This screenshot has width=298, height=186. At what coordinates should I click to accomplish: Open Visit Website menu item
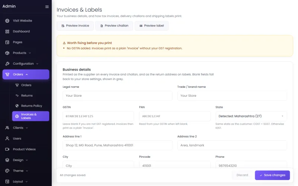click(x=26, y=21)
